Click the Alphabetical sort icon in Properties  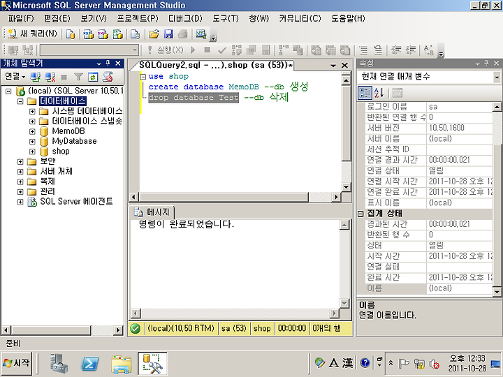[379, 93]
